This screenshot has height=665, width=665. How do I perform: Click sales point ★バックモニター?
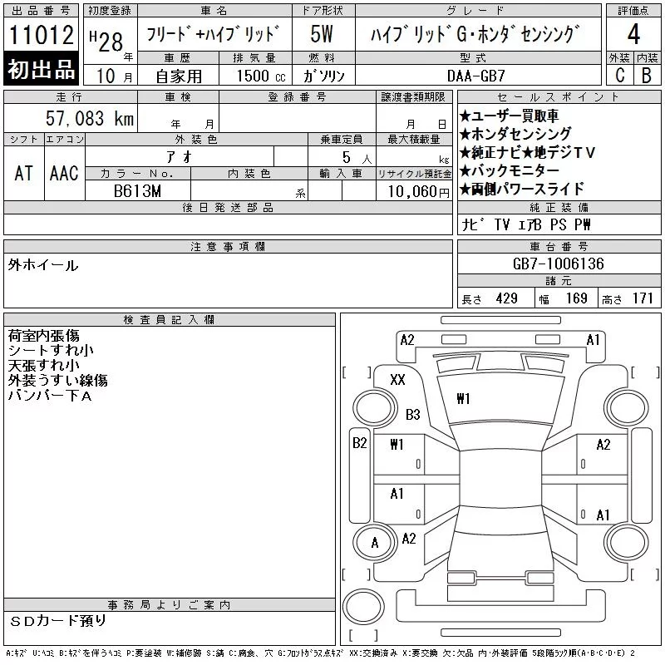pos(509,170)
